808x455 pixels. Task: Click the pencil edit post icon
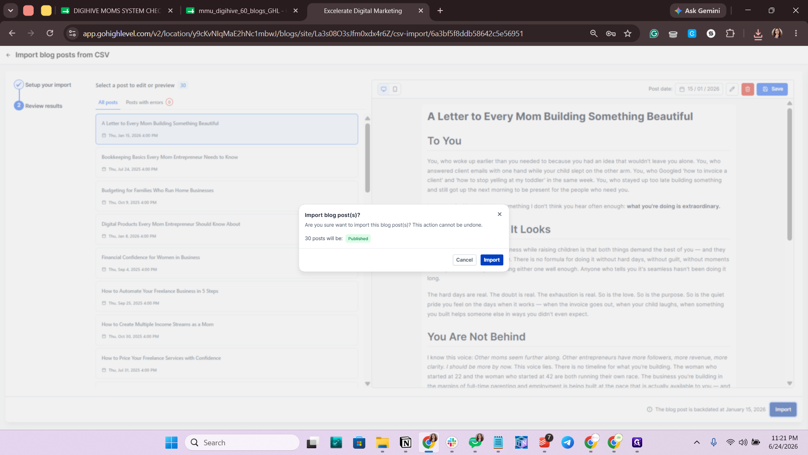[x=732, y=89]
